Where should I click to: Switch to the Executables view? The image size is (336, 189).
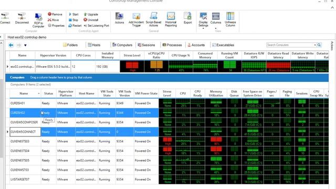point(223,45)
